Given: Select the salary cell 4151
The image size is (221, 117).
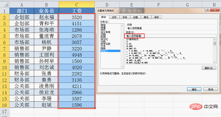Looking at the screenshot, I should click(77, 23).
